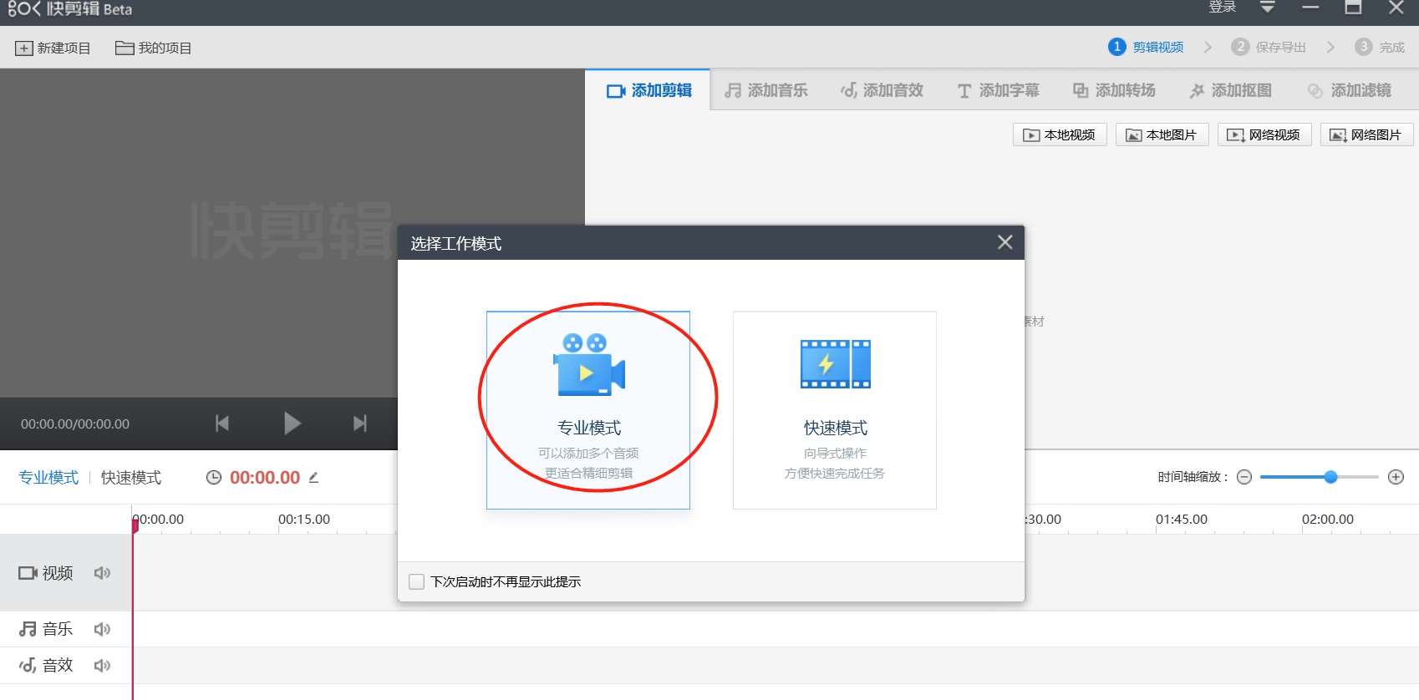Click the 快剪辑 Beta logo
Viewport: 1419px width, 700px height.
point(70,9)
